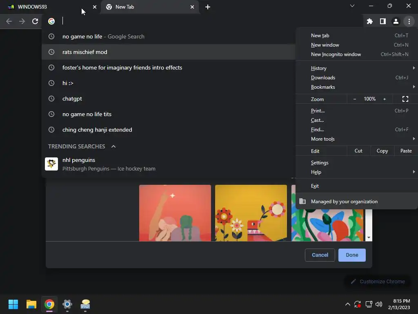Select New window menu item
The image size is (418, 314).
pyautogui.click(x=357, y=45)
